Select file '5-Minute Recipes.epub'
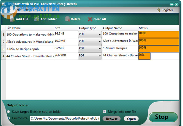Image resolution: width=183 pixels, height=126 pixels. tap(23, 49)
